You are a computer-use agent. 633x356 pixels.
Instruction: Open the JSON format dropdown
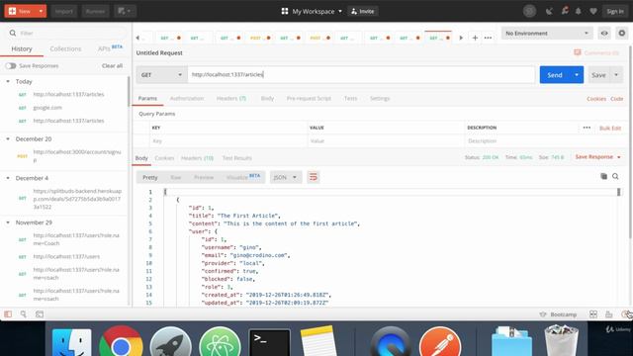click(286, 177)
